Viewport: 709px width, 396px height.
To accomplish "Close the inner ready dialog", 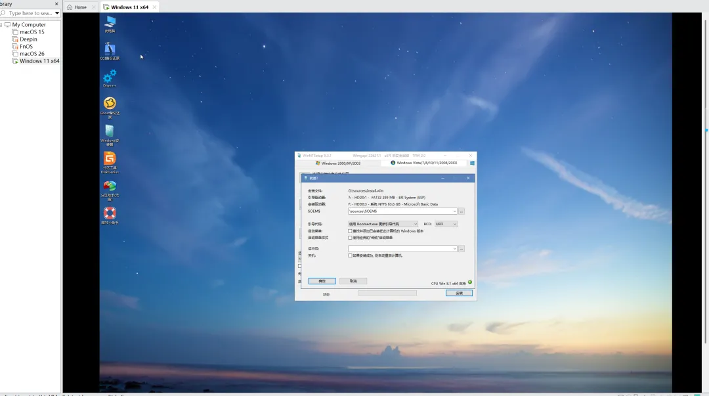I will click(x=468, y=179).
